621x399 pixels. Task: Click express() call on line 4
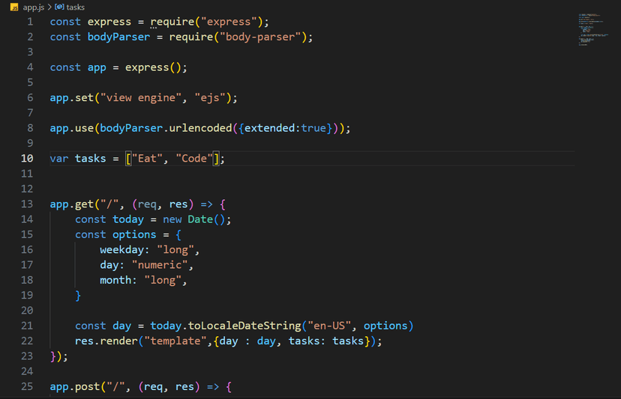(153, 67)
